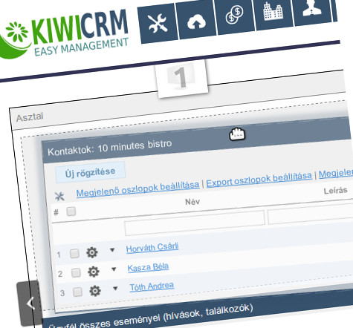Click the Új rögzítése button
Screen dimensions: 353x328
click(x=91, y=172)
